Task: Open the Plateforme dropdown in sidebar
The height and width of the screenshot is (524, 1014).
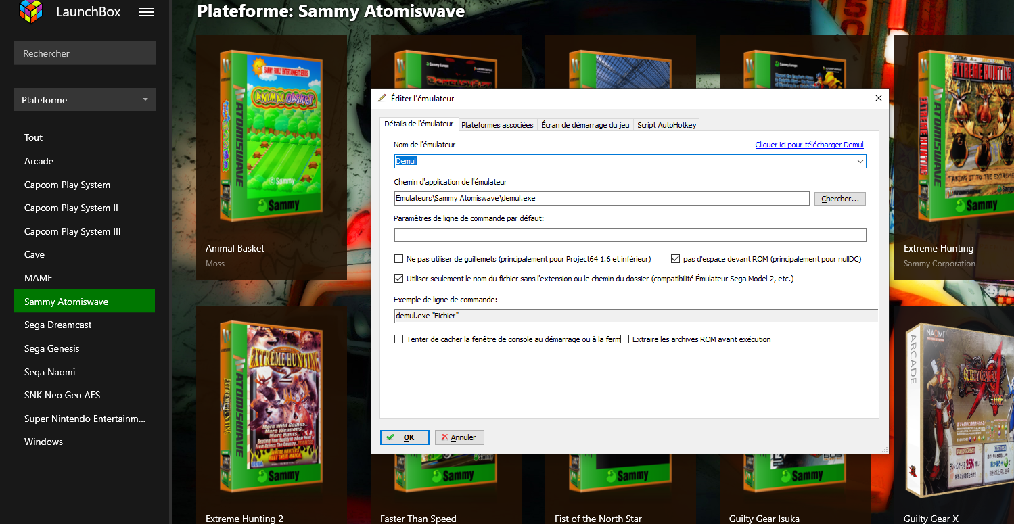Action: 85,100
